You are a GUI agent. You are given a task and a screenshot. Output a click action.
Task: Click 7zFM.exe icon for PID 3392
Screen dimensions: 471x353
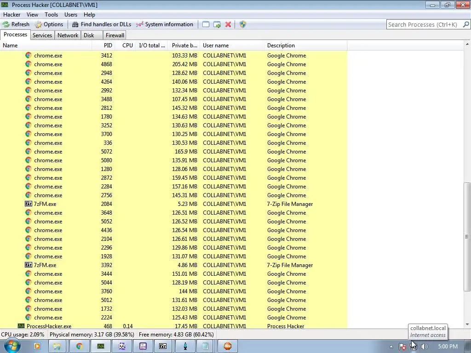click(x=28, y=265)
